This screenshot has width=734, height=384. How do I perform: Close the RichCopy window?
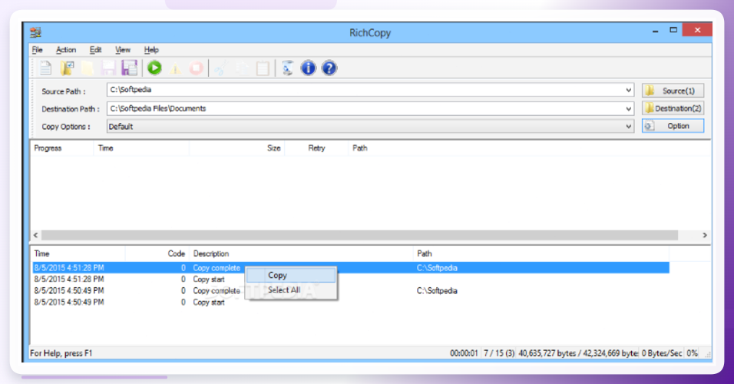[x=697, y=30]
